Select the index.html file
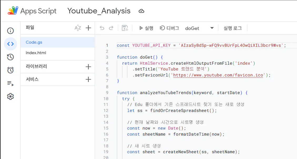The width and height of the screenshot is (297, 159). tap(57, 53)
